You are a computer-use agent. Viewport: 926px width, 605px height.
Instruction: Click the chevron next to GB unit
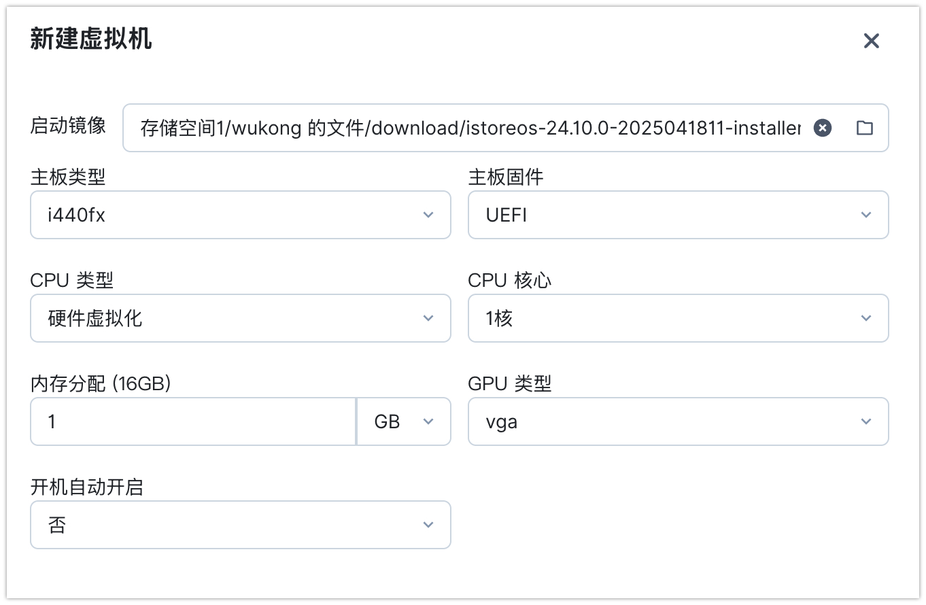tap(428, 421)
